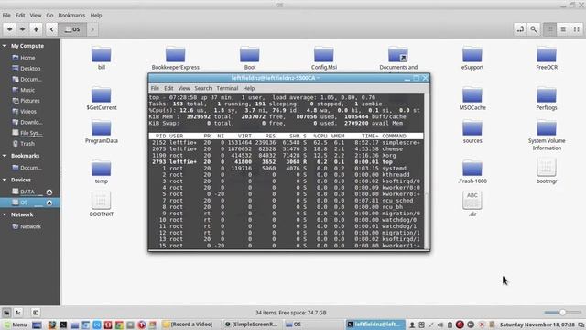This screenshot has width=586, height=330.
Task: Open the Menu button in taskbar
Action: tap(16, 324)
